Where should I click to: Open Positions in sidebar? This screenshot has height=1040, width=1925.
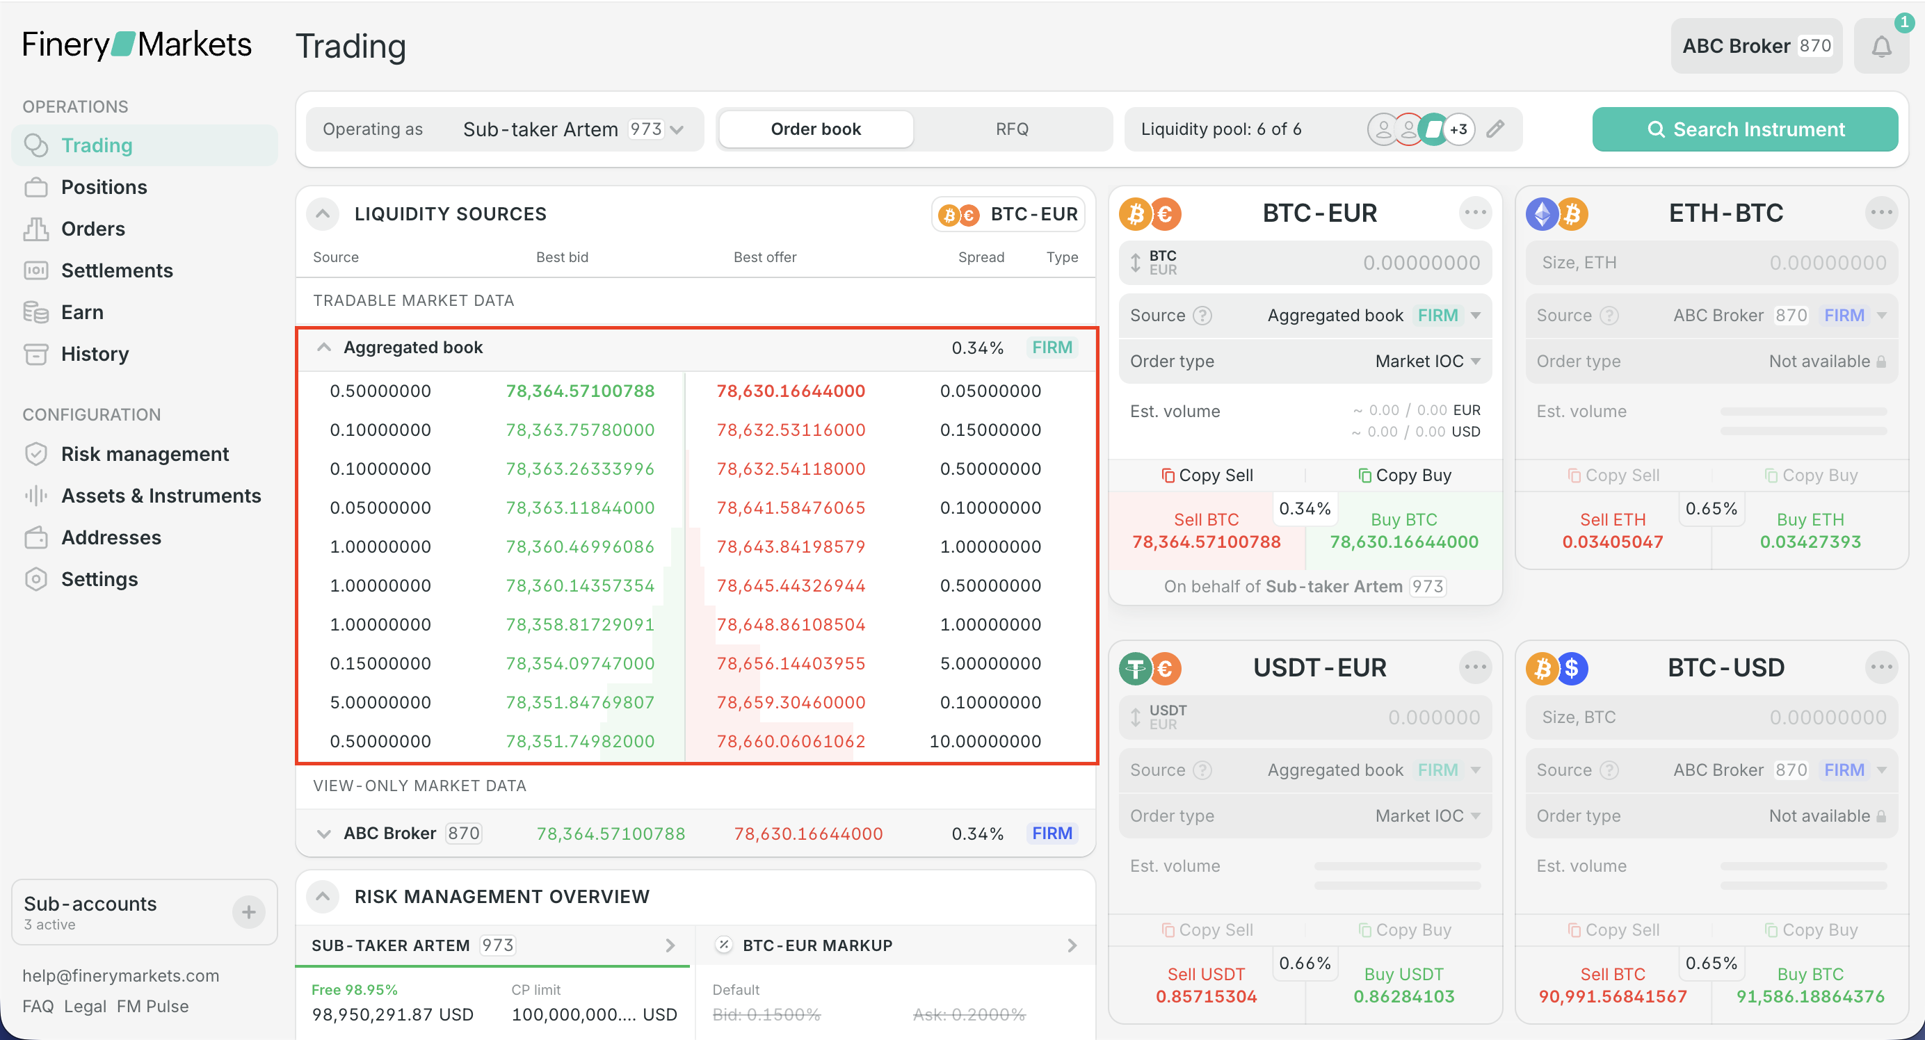pos(104,187)
